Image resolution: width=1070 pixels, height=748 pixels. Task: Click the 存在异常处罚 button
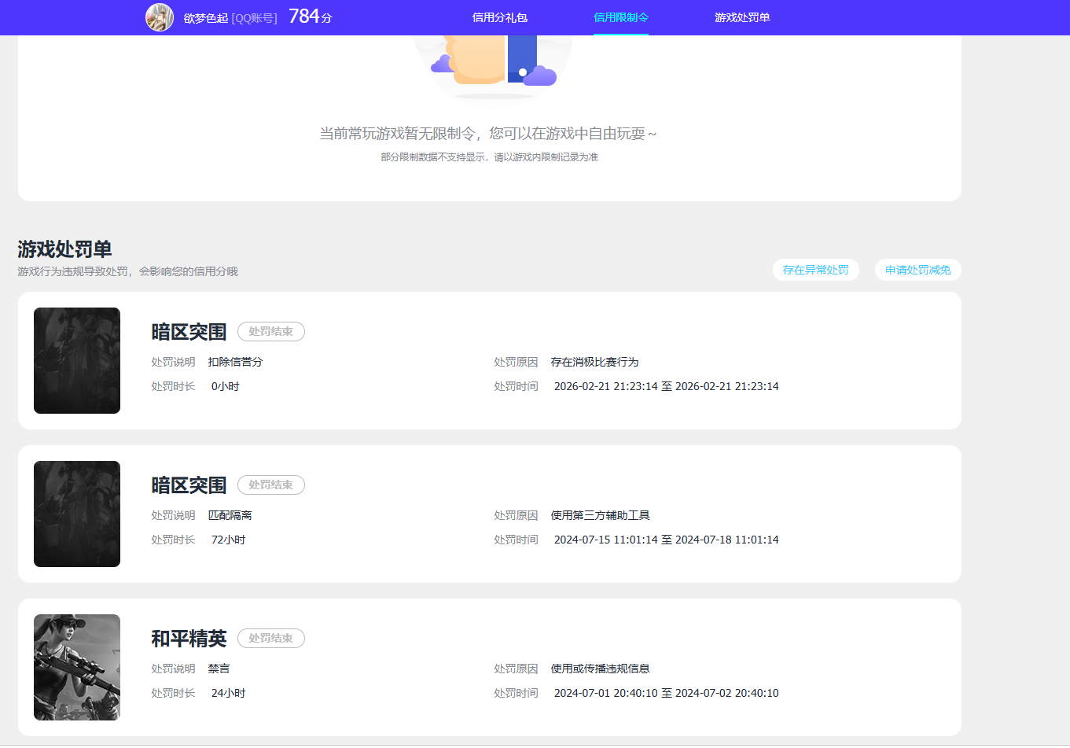pyautogui.click(x=816, y=270)
